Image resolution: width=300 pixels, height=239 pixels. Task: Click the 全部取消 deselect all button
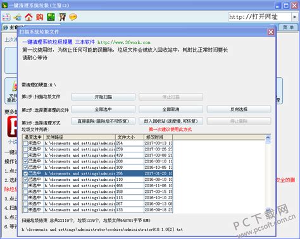coord(171,109)
